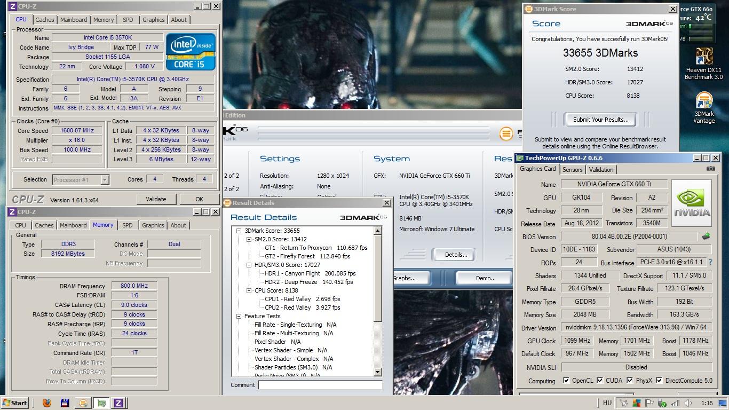Select the Pixel Shader feature test row
This screenshot has height=410, width=729.
coord(278,342)
